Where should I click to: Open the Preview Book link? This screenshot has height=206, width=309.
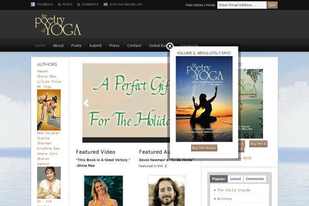click(245, 158)
